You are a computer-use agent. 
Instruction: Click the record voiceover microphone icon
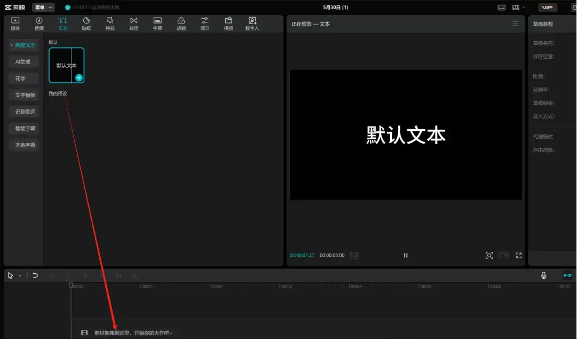[x=543, y=275]
